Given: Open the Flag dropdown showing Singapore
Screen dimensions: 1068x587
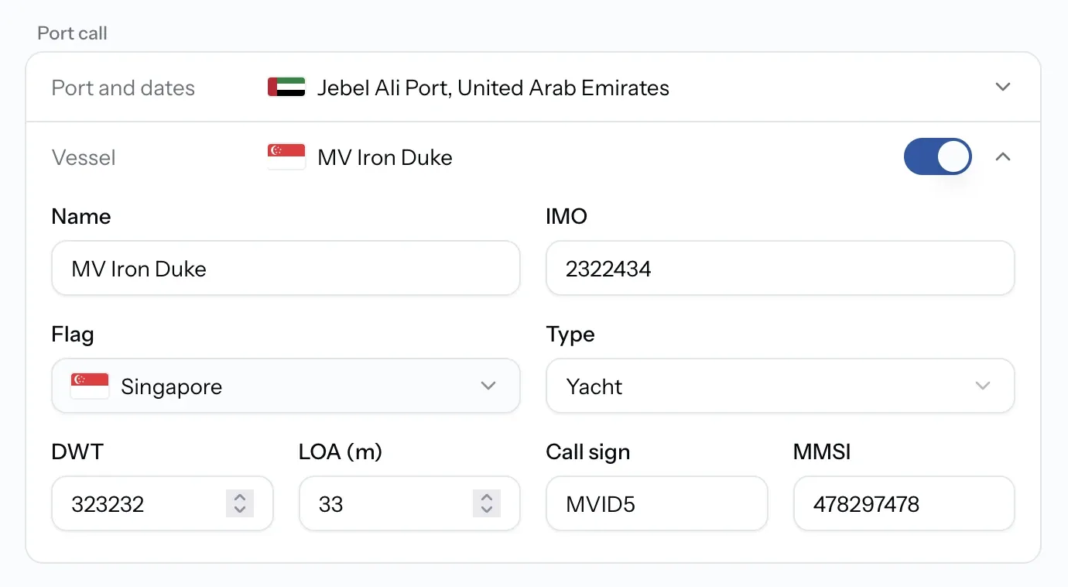Looking at the screenshot, I should (286, 386).
